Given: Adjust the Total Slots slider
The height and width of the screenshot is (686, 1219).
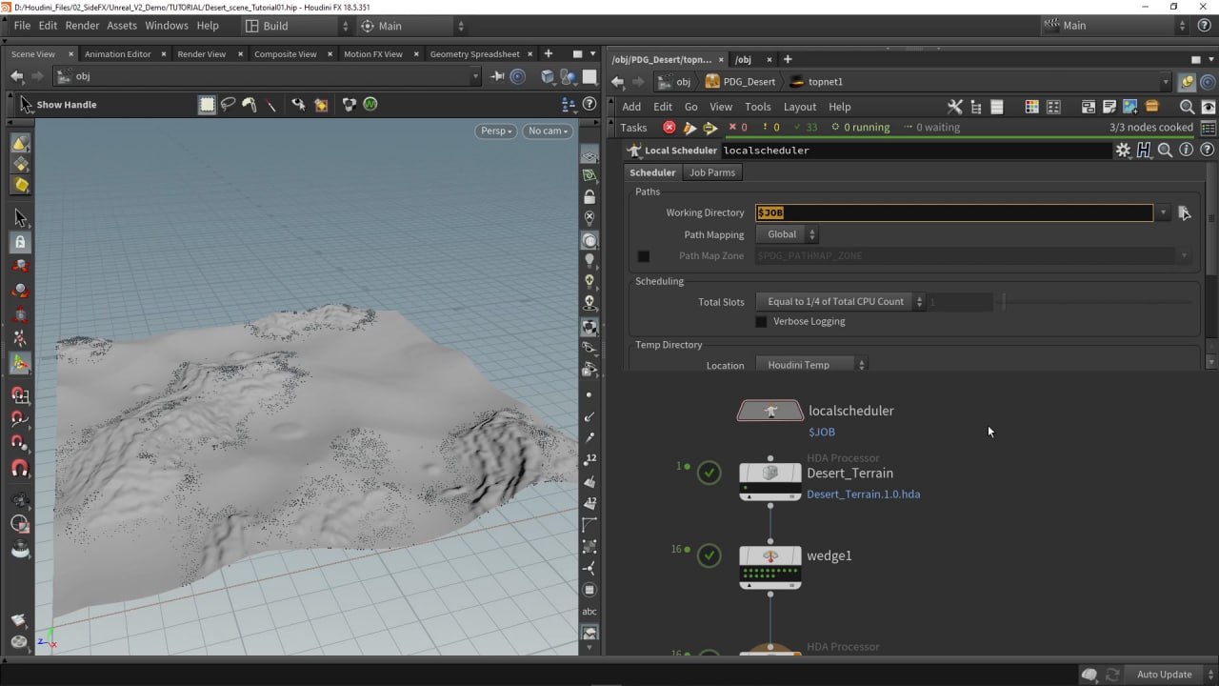Looking at the screenshot, I should tap(1095, 302).
